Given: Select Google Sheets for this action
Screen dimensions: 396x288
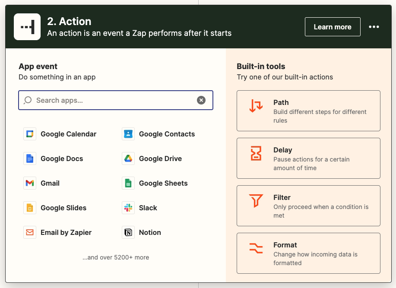Looking at the screenshot, I should pos(163,183).
